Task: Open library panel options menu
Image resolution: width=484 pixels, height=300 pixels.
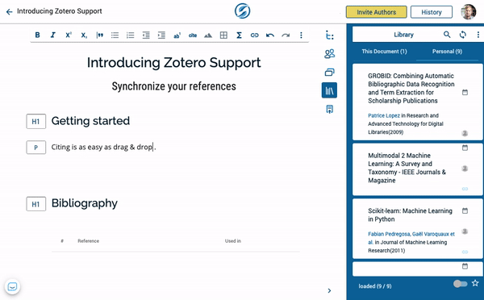Action: tap(478, 35)
